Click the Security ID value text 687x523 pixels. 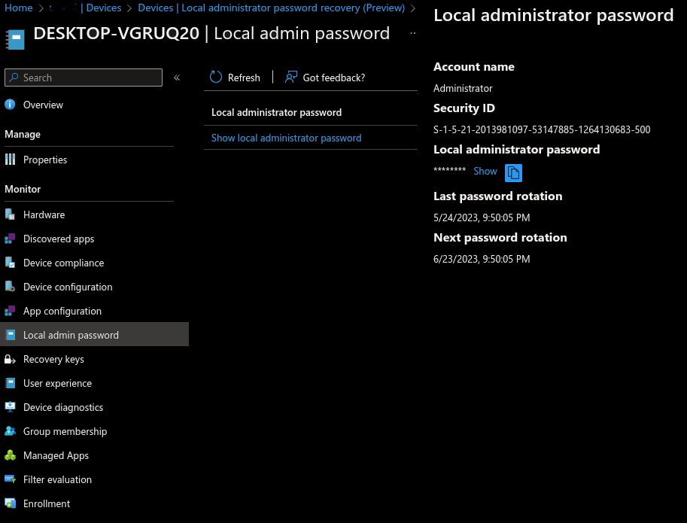542,129
